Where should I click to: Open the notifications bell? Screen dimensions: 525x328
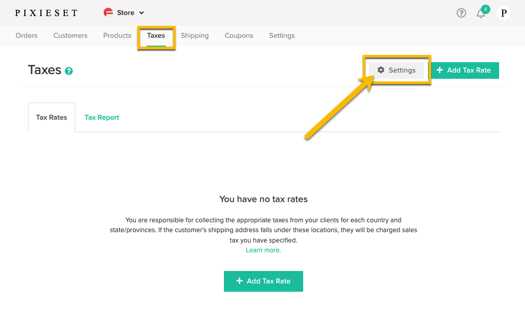[481, 13]
